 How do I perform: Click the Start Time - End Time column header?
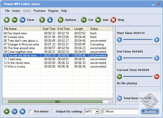[57, 29]
